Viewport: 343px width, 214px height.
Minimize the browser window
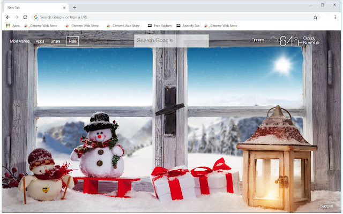[310, 5]
